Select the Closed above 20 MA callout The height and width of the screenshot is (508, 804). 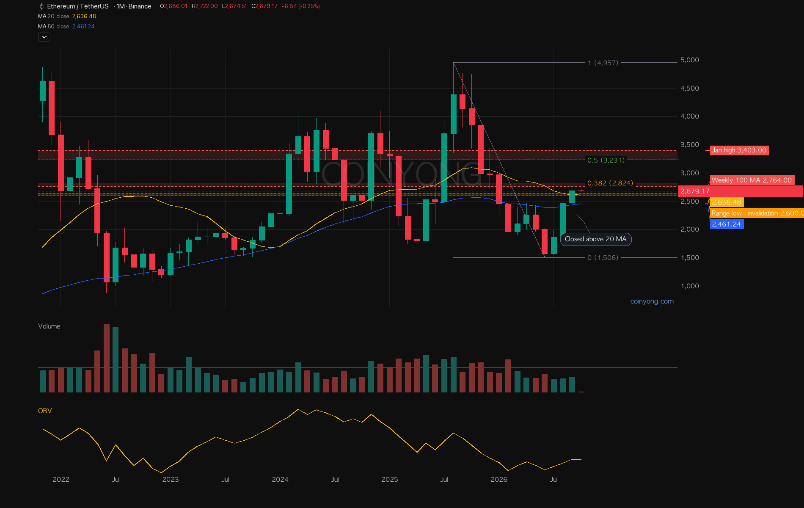(x=596, y=239)
